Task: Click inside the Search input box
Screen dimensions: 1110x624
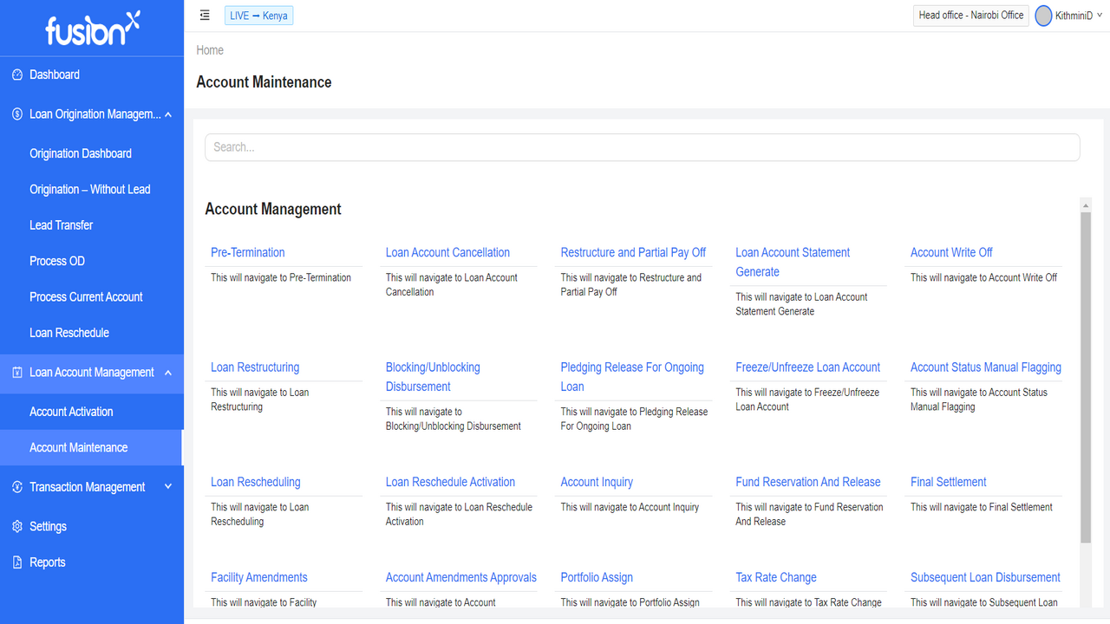Action: click(642, 146)
